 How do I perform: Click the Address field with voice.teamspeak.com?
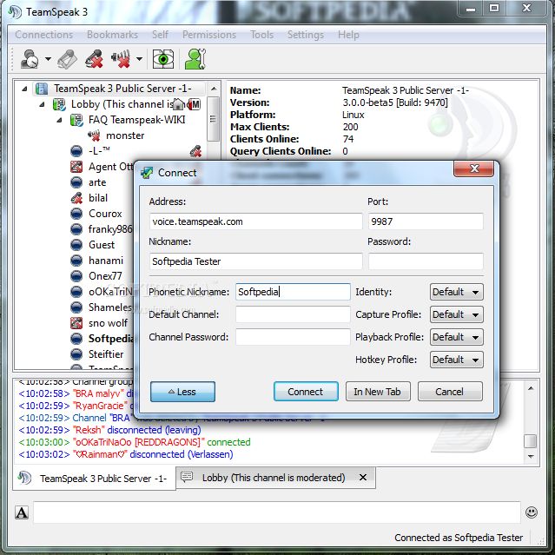click(x=255, y=221)
